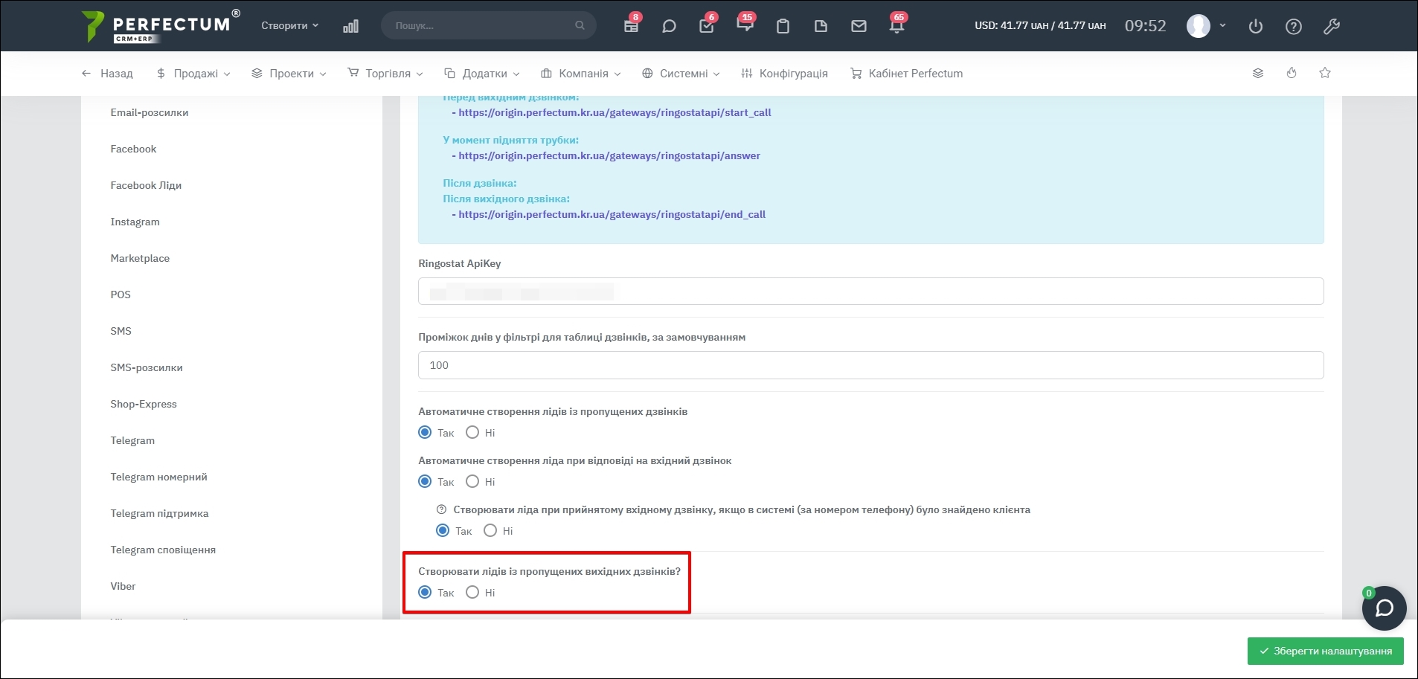Open 'Shop-Express' sidebar item
1418x679 pixels.
[x=144, y=404]
